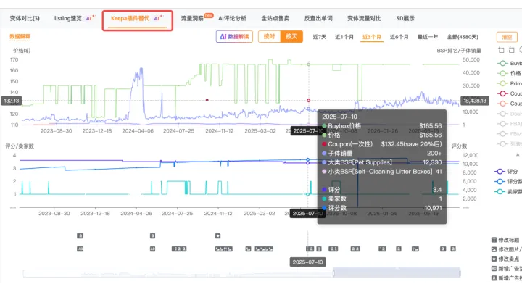Toggle the 卖家数 series in lower legend
Image resolution: width=522 pixels, height=292 pixels.
point(508,191)
